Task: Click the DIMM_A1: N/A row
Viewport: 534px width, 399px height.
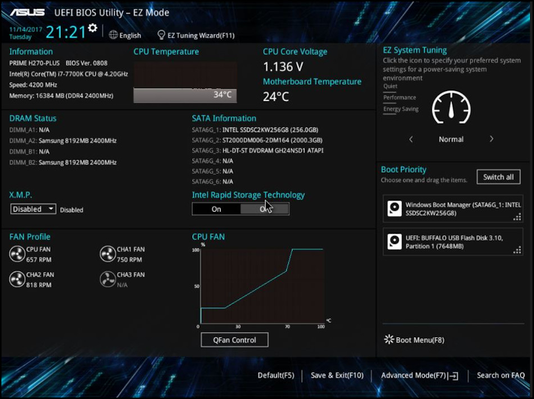Action: tap(29, 130)
